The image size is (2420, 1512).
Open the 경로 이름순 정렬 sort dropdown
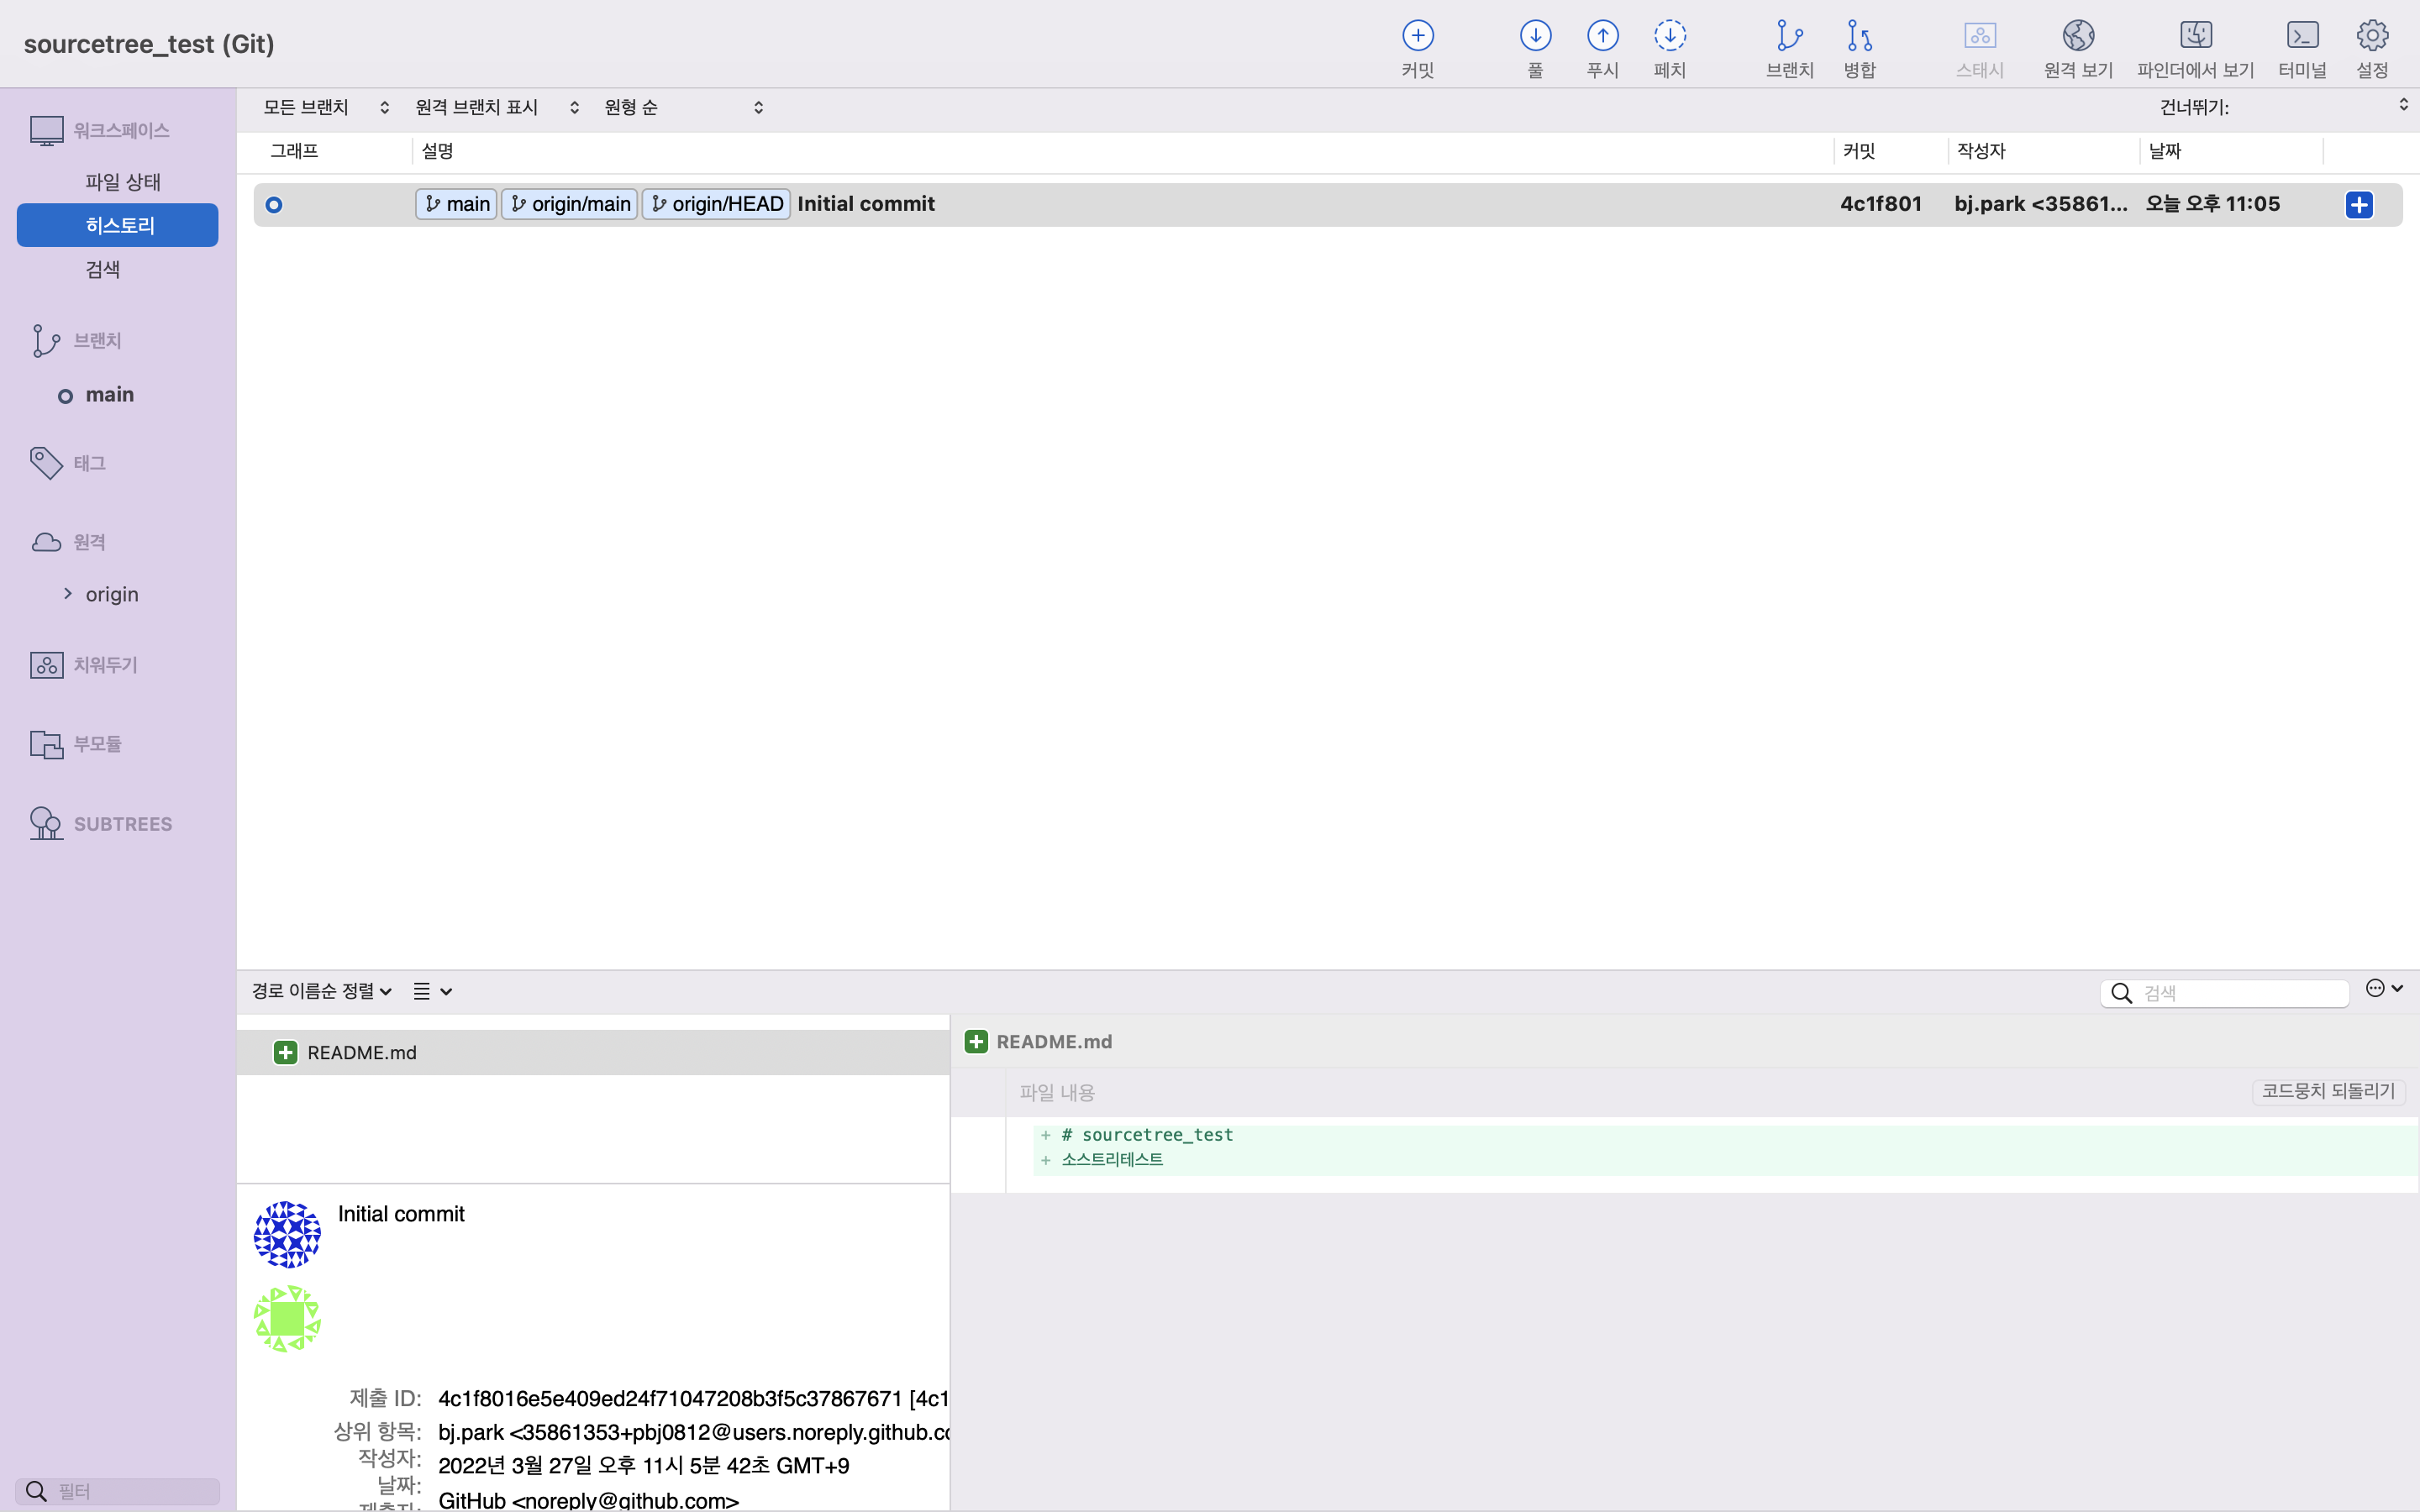point(321,991)
